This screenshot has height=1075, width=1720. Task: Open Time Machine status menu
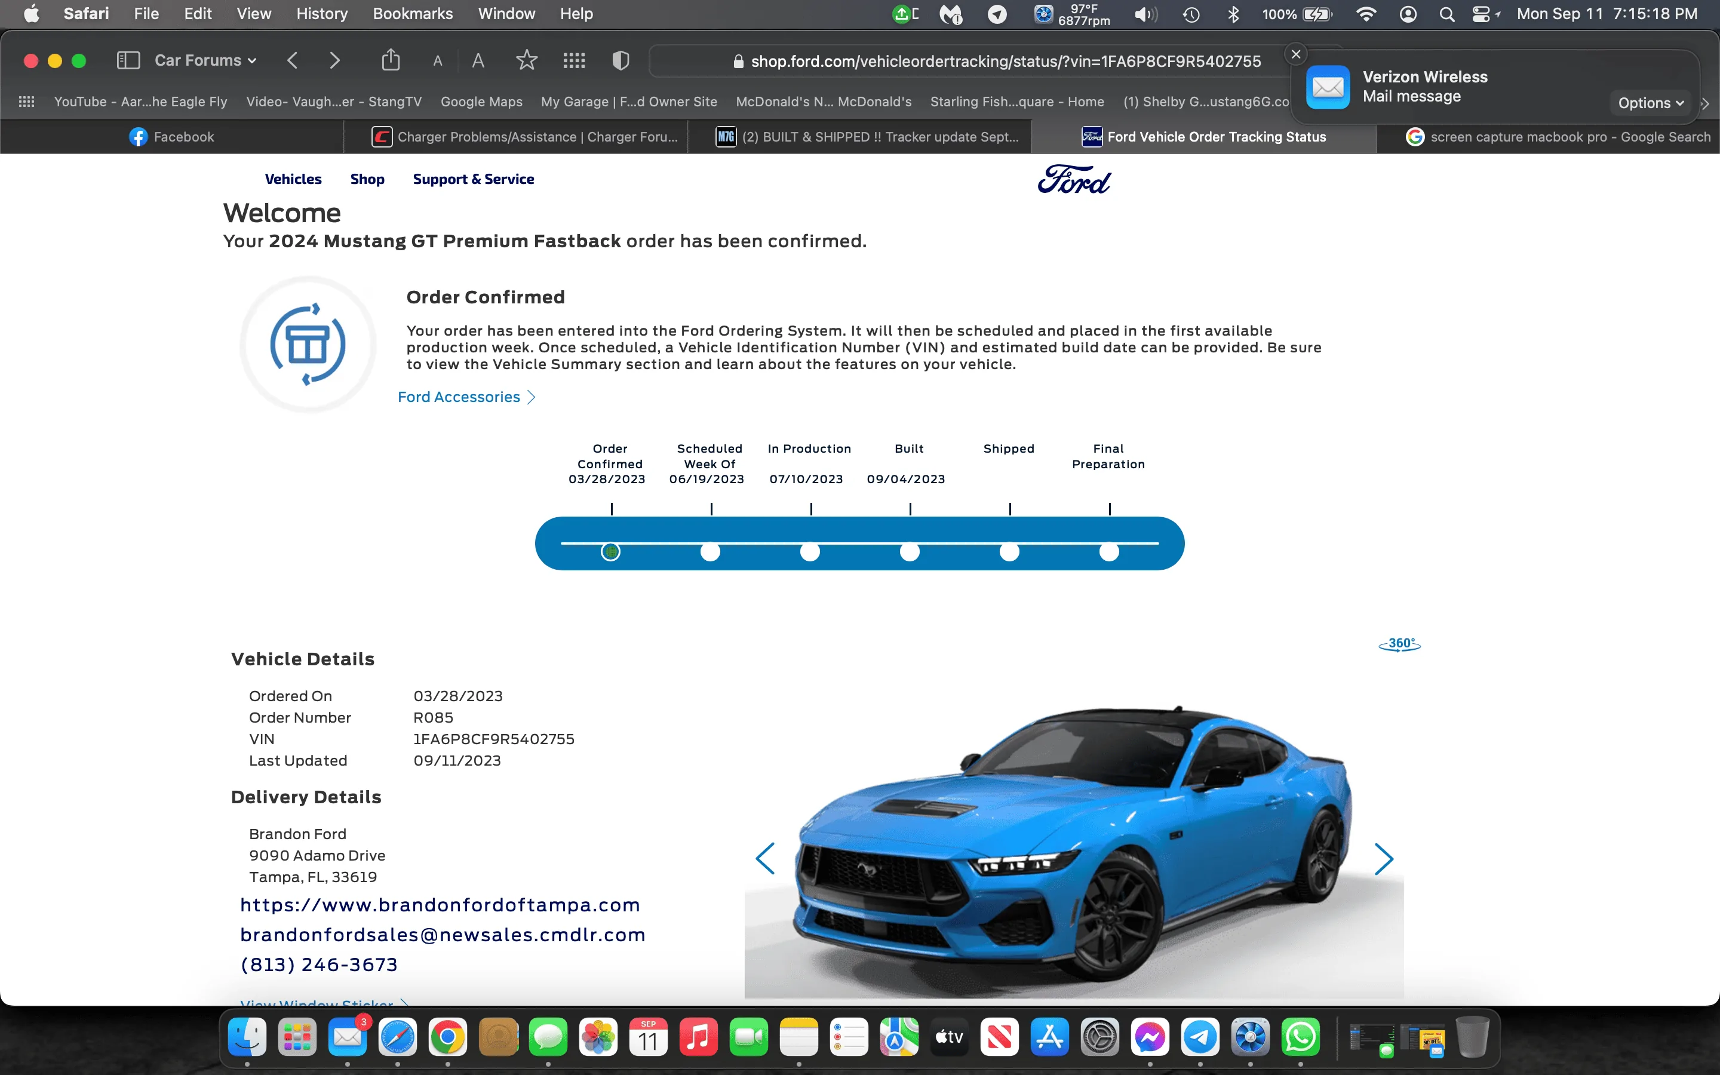click(1191, 14)
